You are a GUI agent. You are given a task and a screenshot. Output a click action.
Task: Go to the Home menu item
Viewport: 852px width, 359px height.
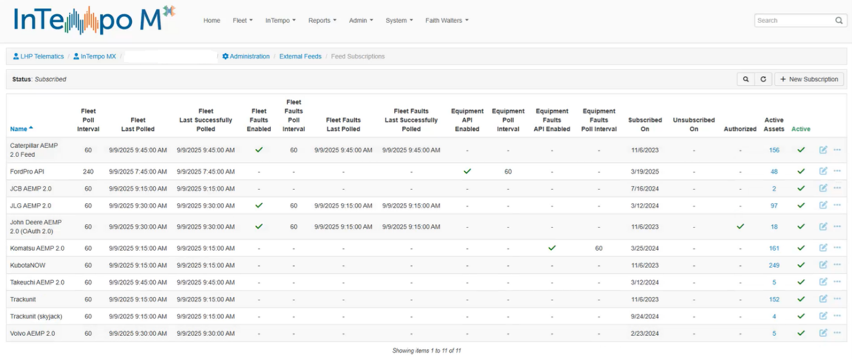[x=212, y=20]
